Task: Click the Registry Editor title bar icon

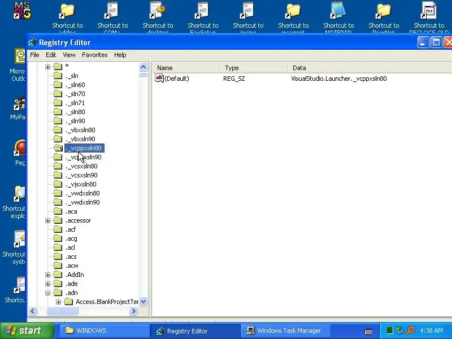Action: click(x=32, y=42)
